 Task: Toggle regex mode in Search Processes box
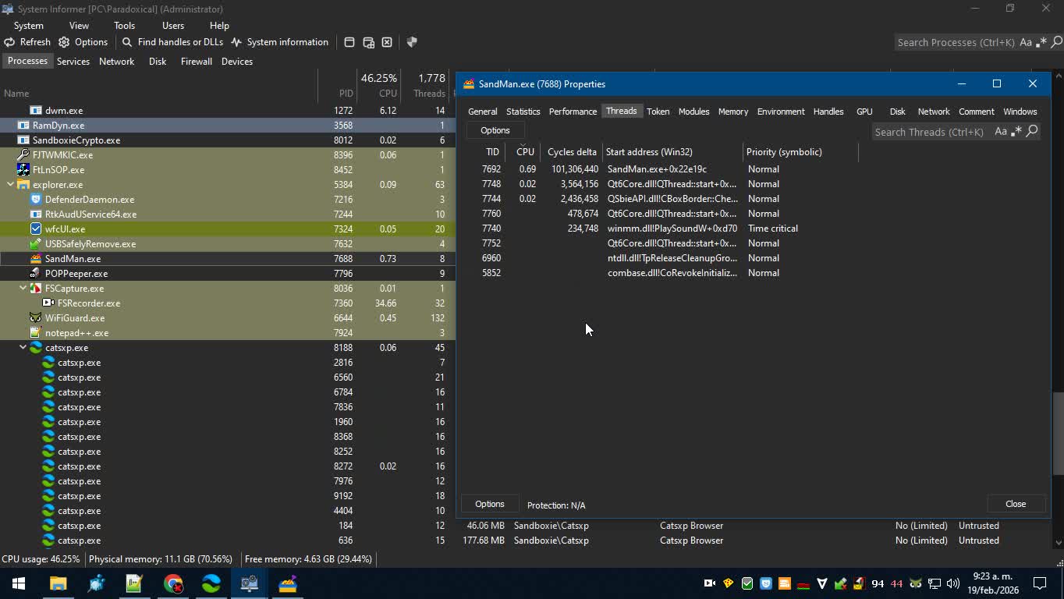1041,43
